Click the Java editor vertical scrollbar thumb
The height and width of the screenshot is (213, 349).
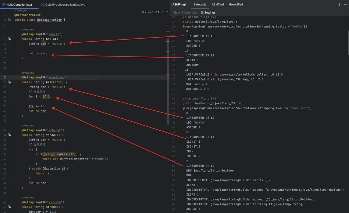(168, 82)
